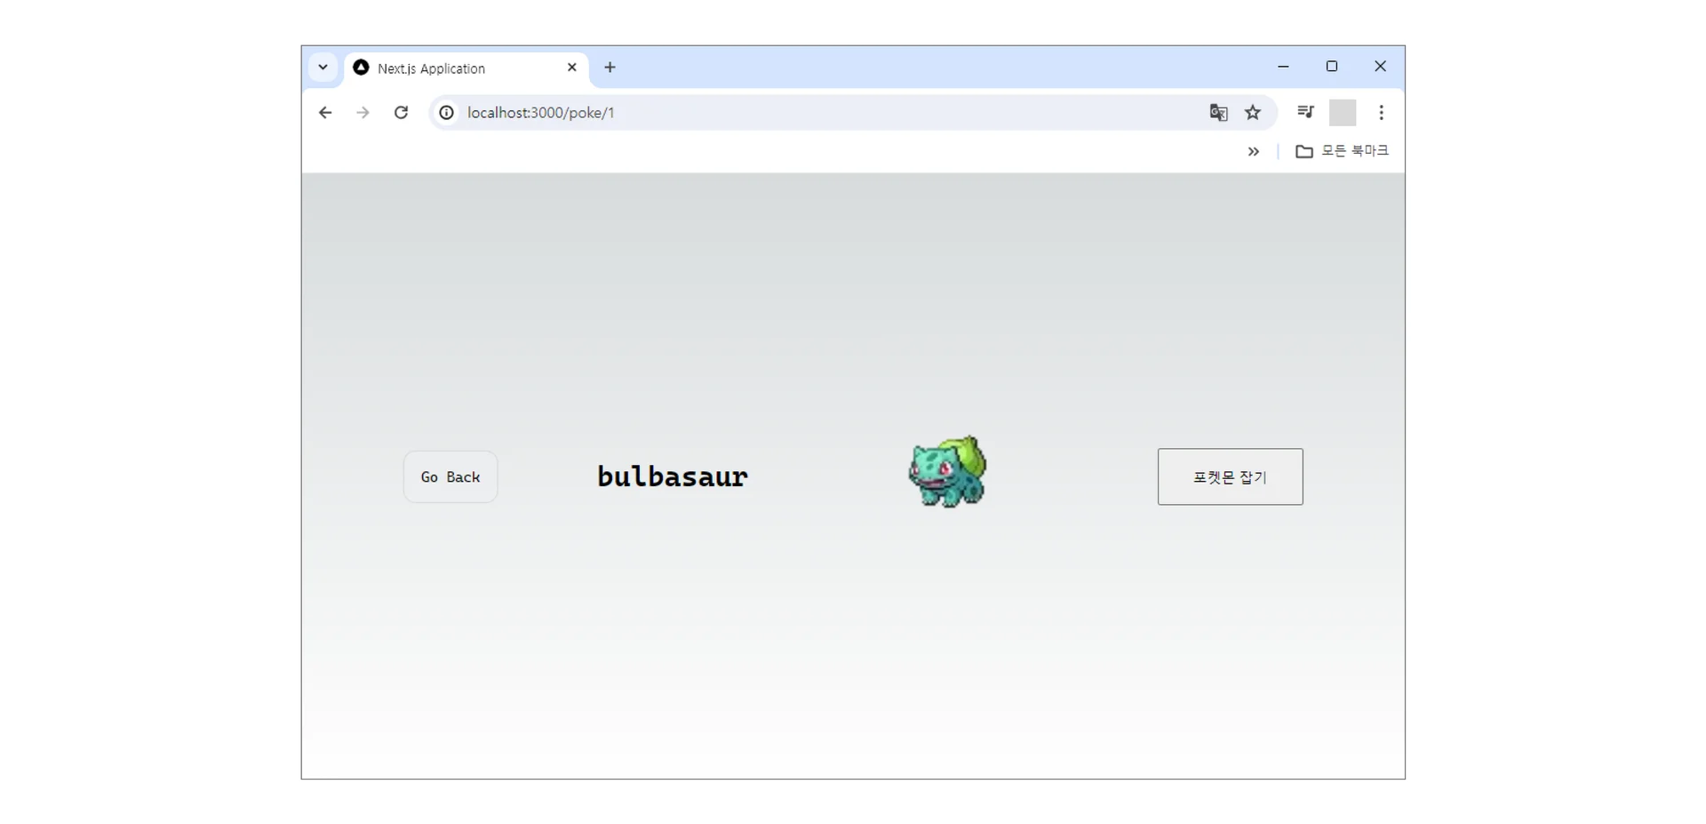Open the tab search dropdown arrow
This screenshot has height=824, width=1706.
click(x=323, y=68)
